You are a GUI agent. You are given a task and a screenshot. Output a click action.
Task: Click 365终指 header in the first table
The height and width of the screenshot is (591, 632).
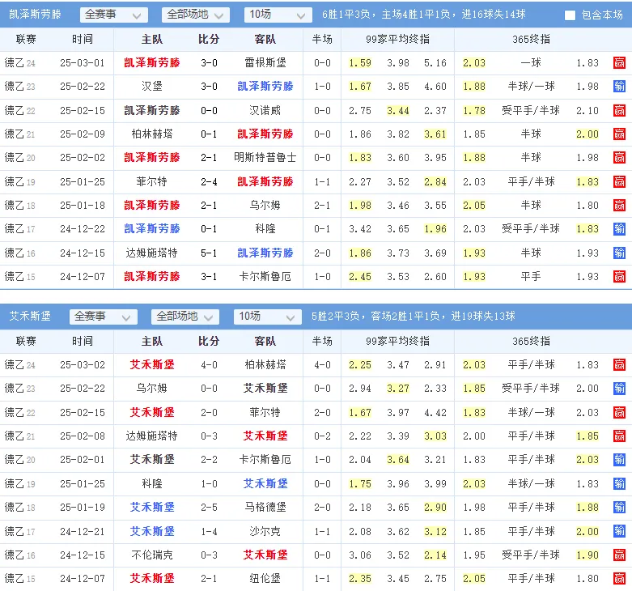531,39
